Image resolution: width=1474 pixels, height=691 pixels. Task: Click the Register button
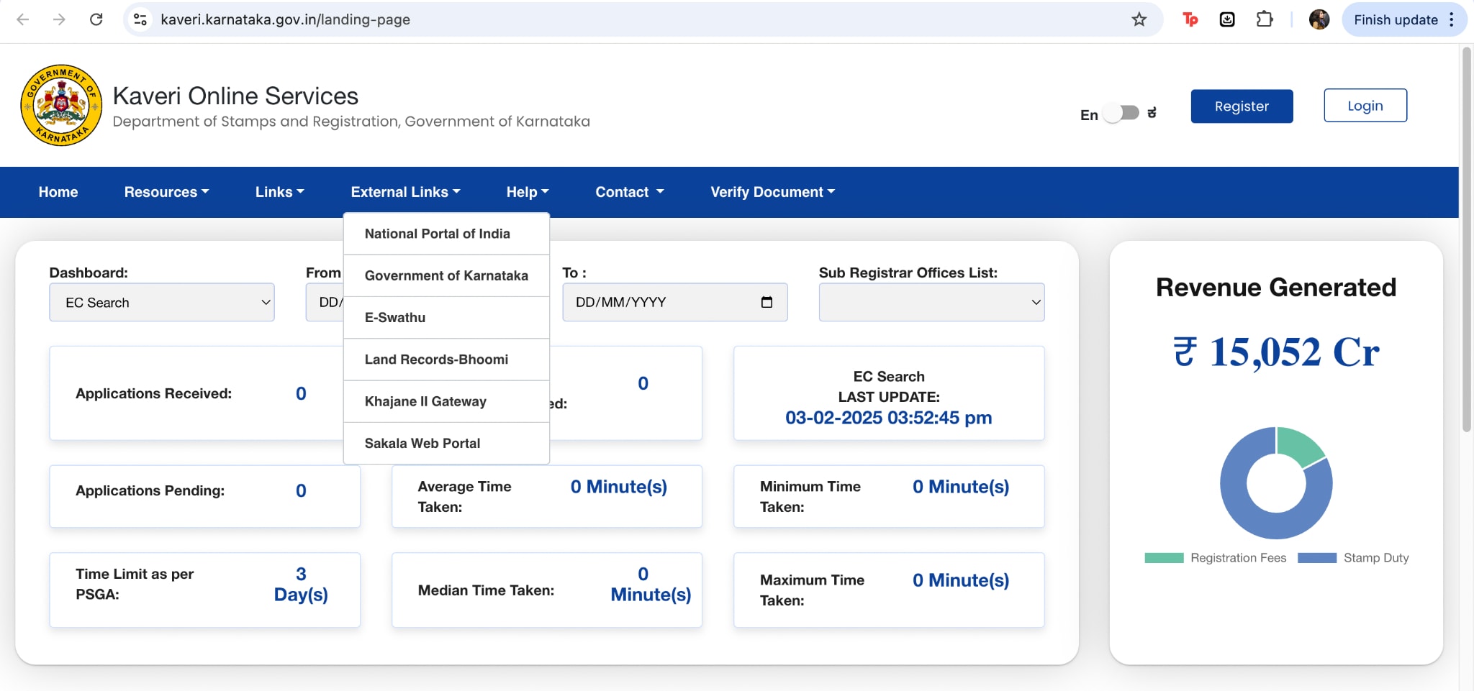[1242, 106]
